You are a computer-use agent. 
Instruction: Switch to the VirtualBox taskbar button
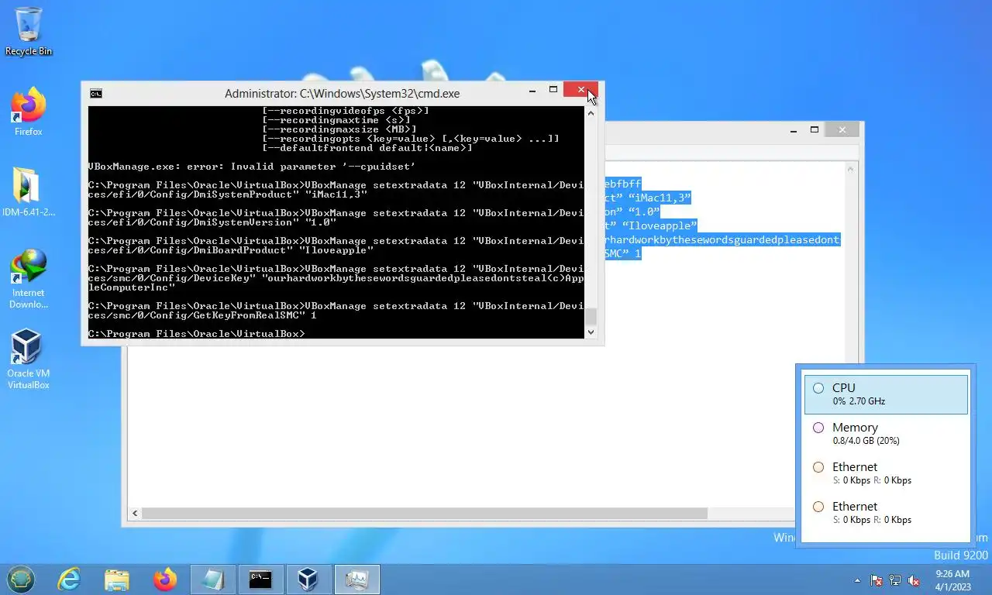tap(309, 580)
